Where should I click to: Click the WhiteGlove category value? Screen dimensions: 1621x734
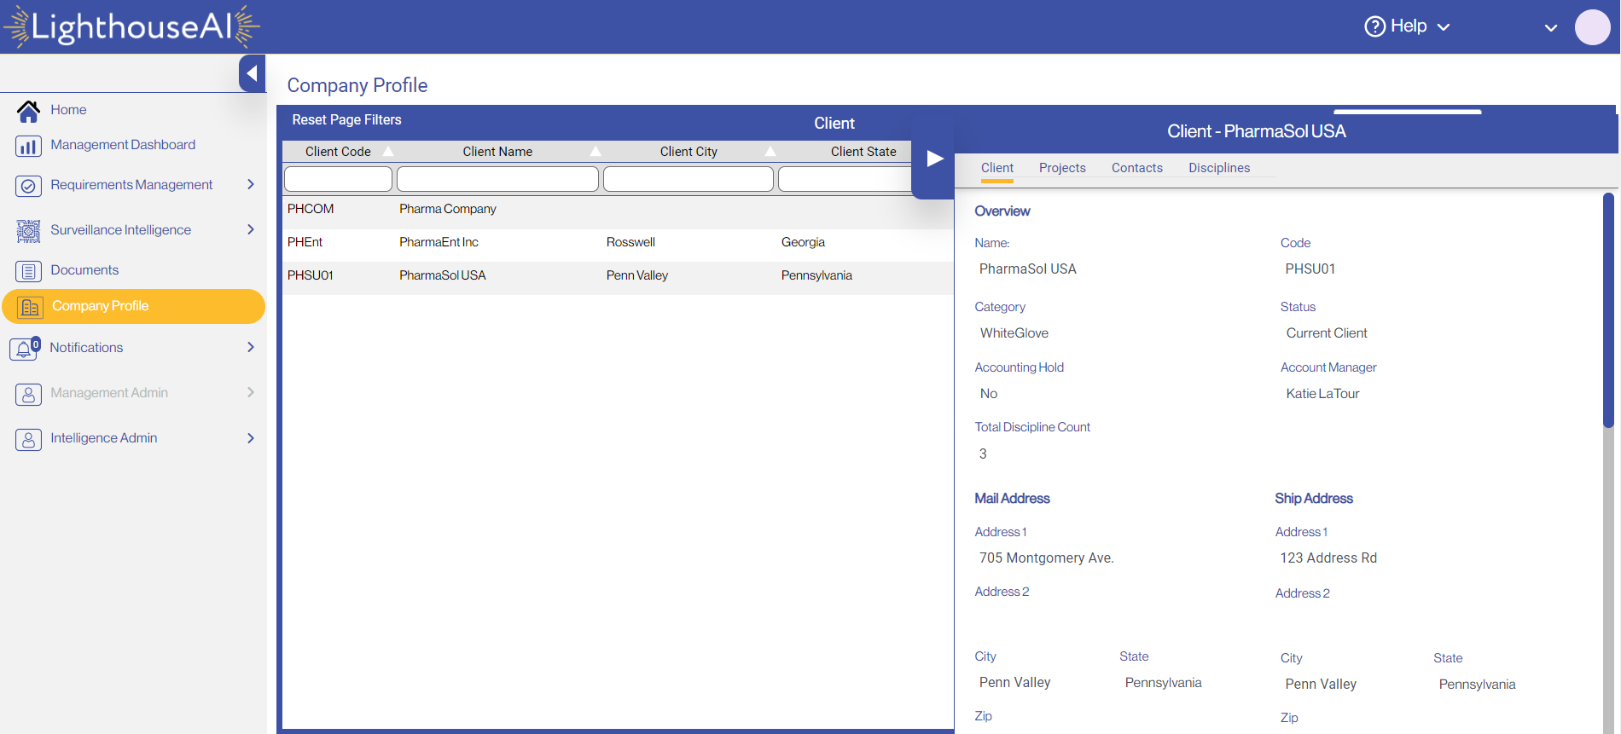1014,333
